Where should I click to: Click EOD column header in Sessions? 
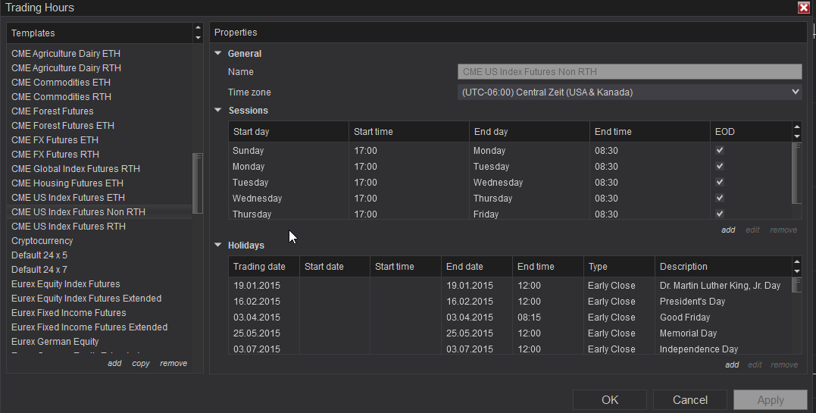(751, 132)
